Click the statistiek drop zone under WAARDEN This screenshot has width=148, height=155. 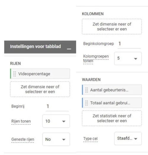[x=112, y=118]
